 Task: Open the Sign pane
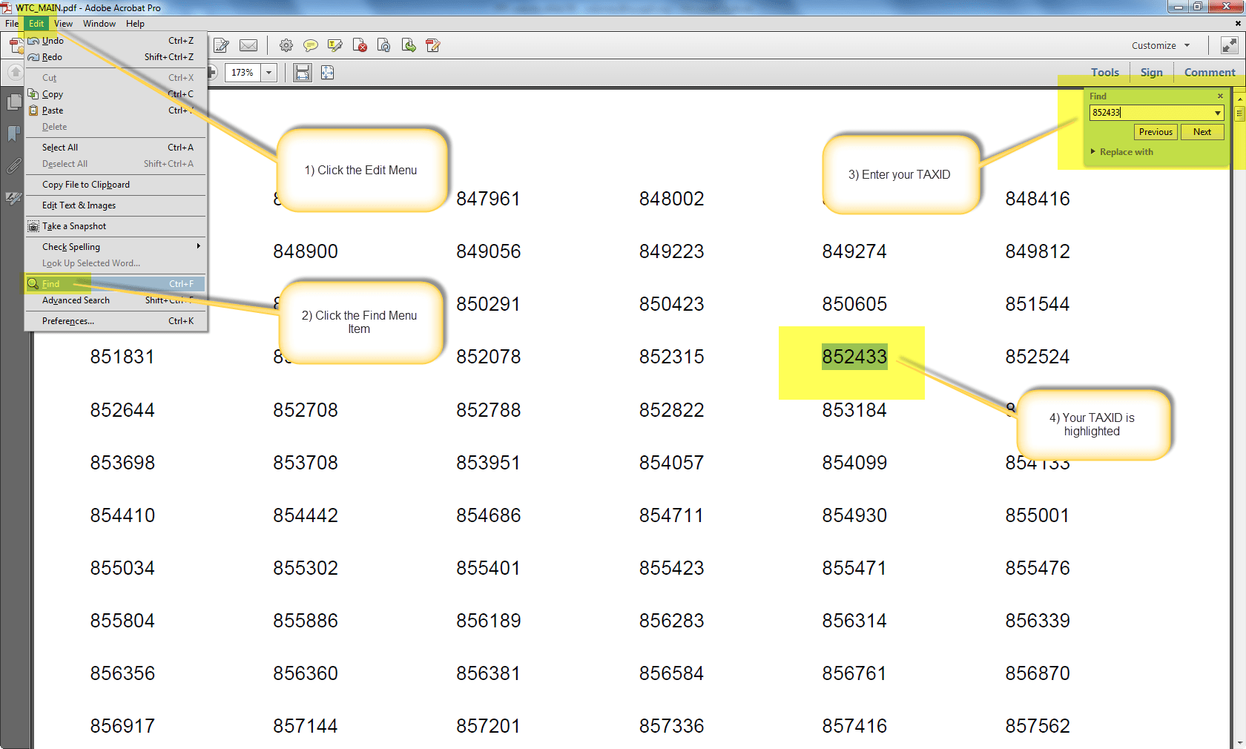point(1152,73)
